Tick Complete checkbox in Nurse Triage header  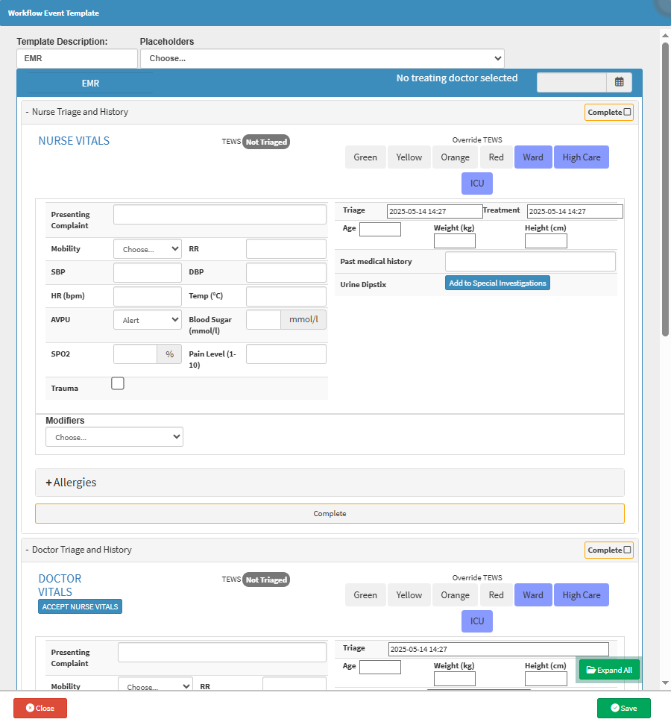pos(627,112)
